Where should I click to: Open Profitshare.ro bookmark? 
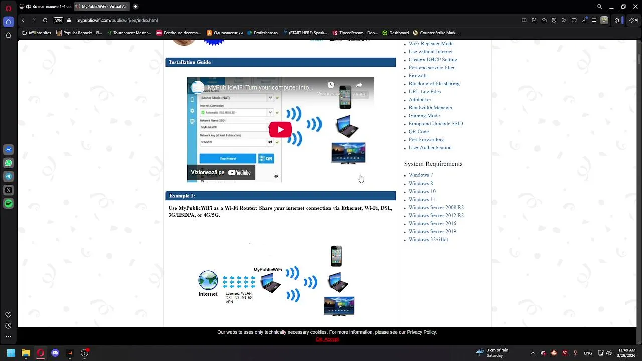[x=262, y=33]
